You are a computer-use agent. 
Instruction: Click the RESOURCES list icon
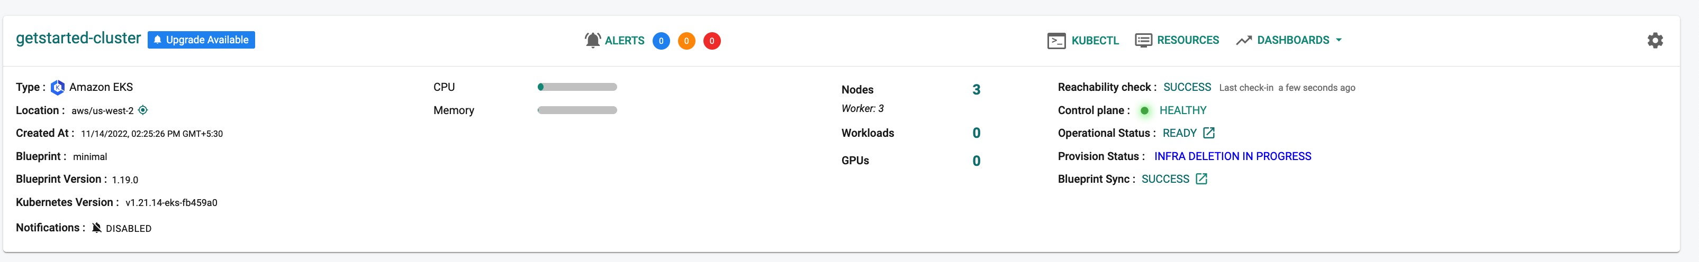point(1143,40)
